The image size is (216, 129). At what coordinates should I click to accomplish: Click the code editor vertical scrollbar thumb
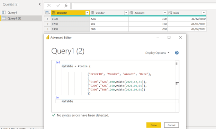point(177,63)
